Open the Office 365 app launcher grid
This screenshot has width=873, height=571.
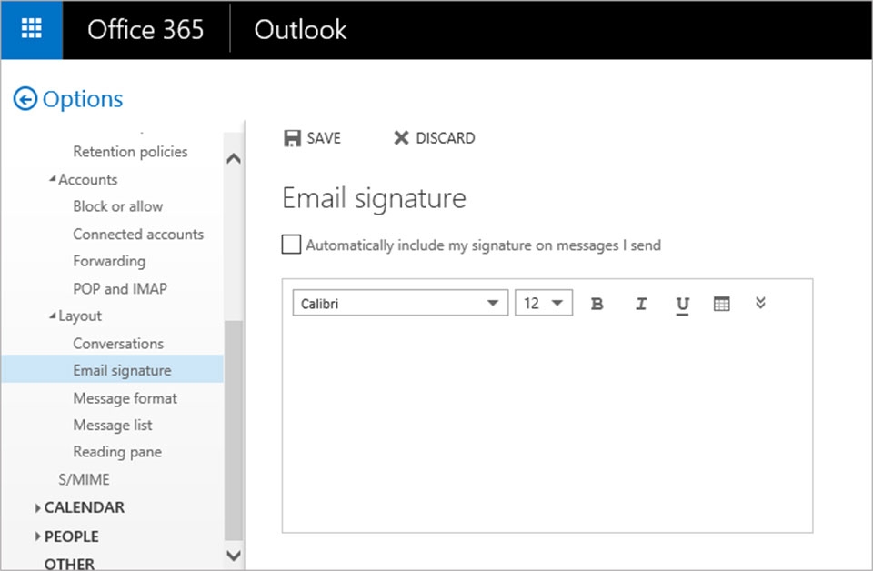30,28
